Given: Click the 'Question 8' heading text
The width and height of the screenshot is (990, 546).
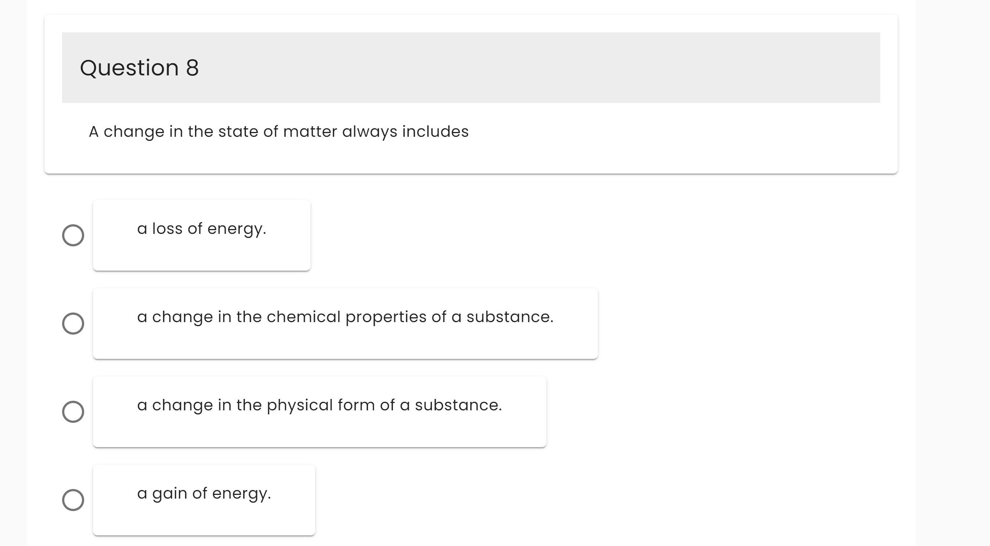Looking at the screenshot, I should (x=139, y=68).
